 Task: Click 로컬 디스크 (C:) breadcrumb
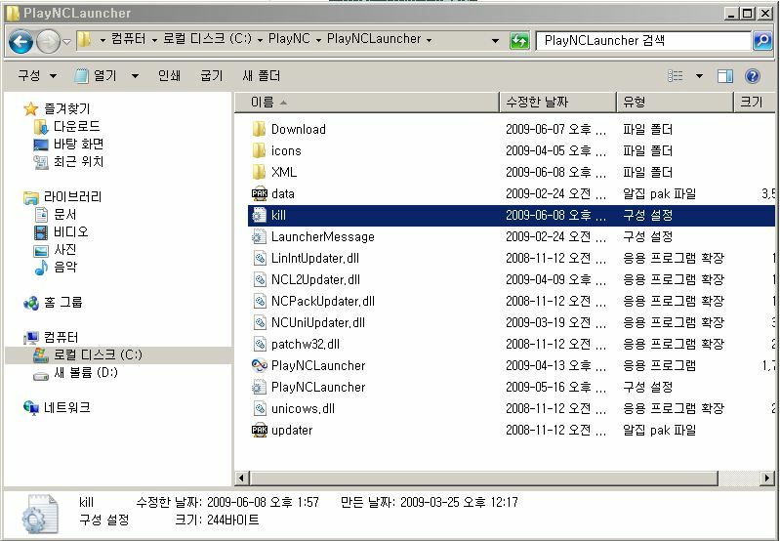pyautogui.click(x=207, y=39)
